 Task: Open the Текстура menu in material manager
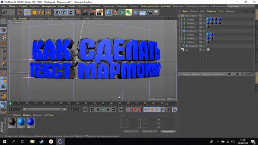tap(48, 115)
